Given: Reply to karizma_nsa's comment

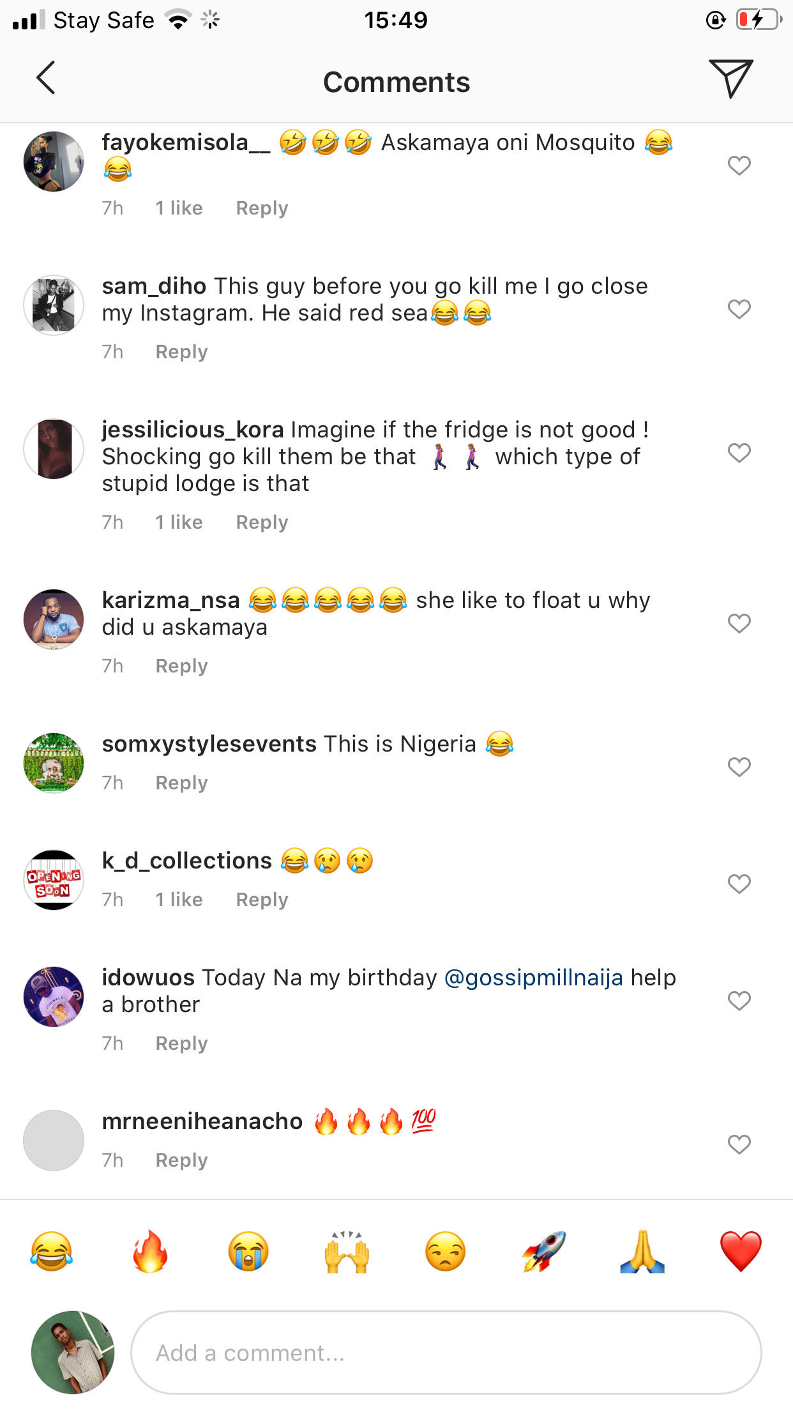Looking at the screenshot, I should (181, 666).
